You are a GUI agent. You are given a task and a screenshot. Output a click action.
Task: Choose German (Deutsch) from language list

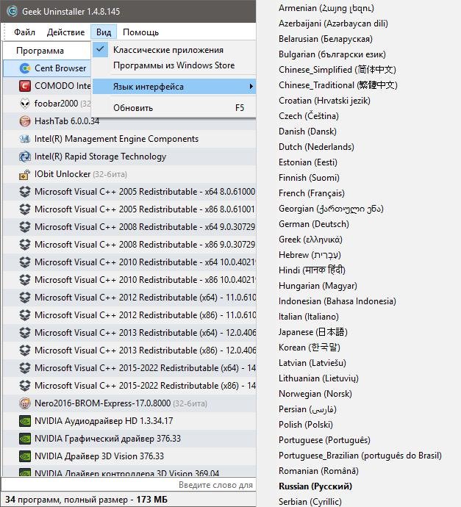coord(314,224)
